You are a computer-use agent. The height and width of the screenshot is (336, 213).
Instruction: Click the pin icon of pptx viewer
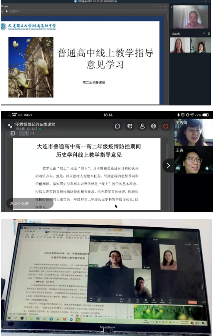tap(161, 6)
